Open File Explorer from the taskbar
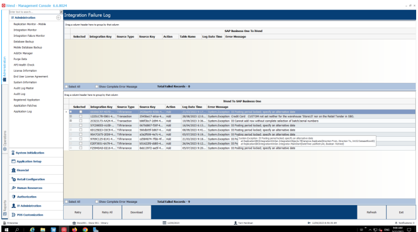Image resolution: width=418 pixels, height=232 pixels. coord(43,230)
